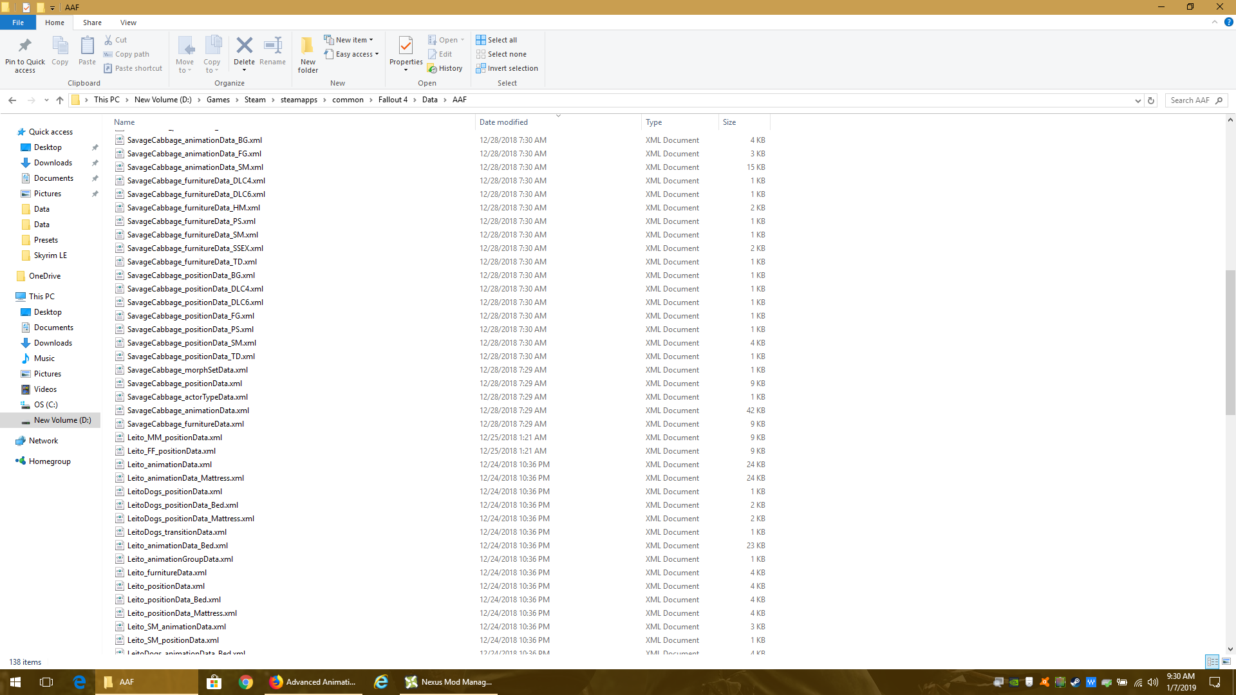Switch to the Share ribbon tab

pos(92,23)
